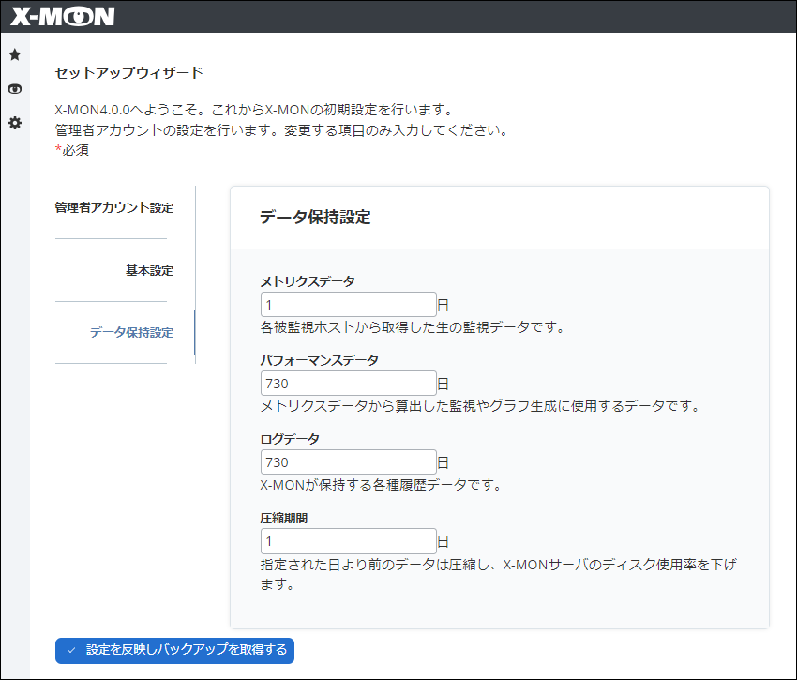Click the ログデータ retention input field
Viewport: 797px width, 680px height.
tap(348, 461)
